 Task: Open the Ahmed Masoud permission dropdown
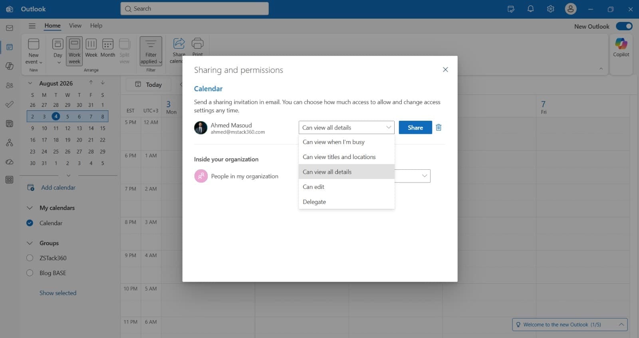pyautogui.click(x=346, y=128)
